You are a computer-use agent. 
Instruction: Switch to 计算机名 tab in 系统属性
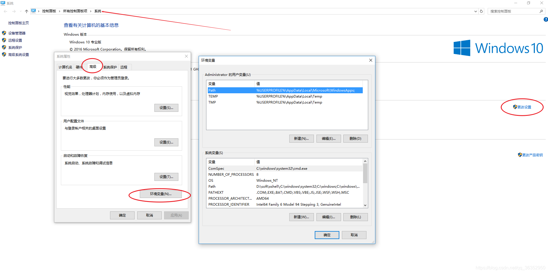pyautogui.click(x=65, y=67)
